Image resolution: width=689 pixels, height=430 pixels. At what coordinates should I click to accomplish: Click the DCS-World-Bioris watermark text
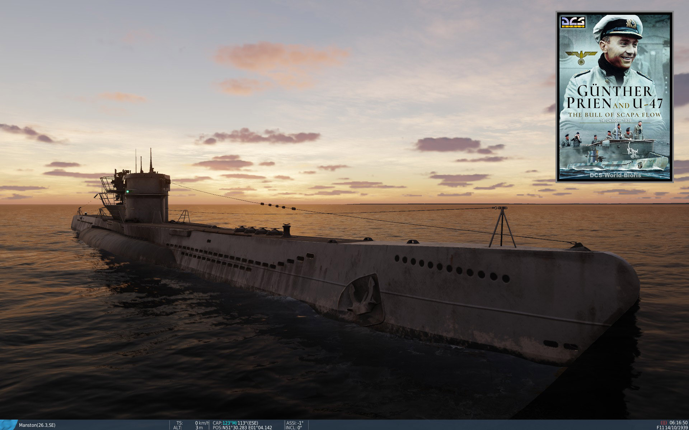(615, 175)
